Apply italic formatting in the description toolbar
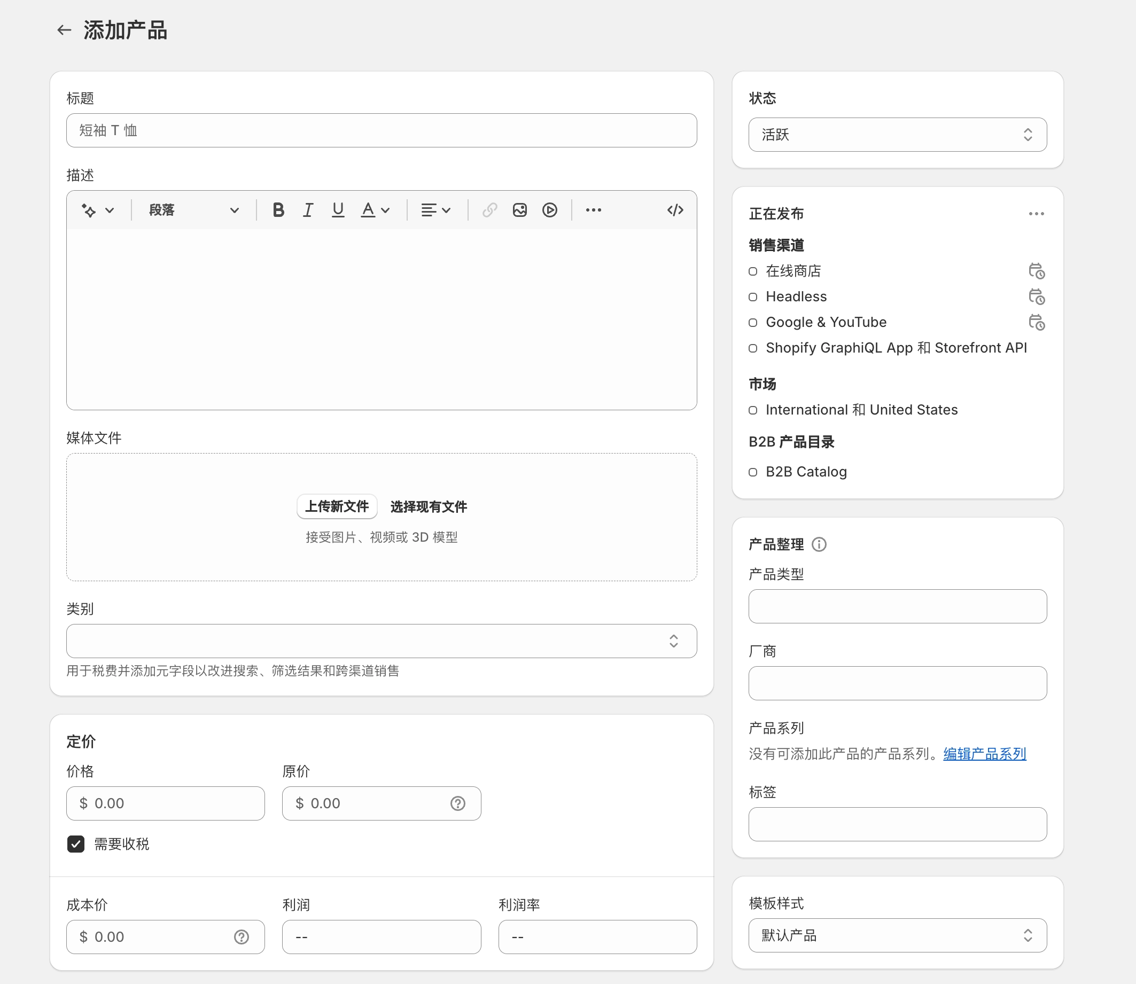This screenshot has width=1136, height=984. click(x=308, y=210)
